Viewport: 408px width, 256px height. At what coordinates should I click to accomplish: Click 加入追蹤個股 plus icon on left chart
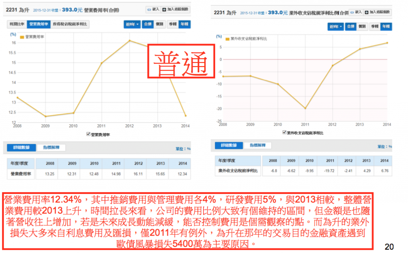pyautogui.click(x=165, y=9)
